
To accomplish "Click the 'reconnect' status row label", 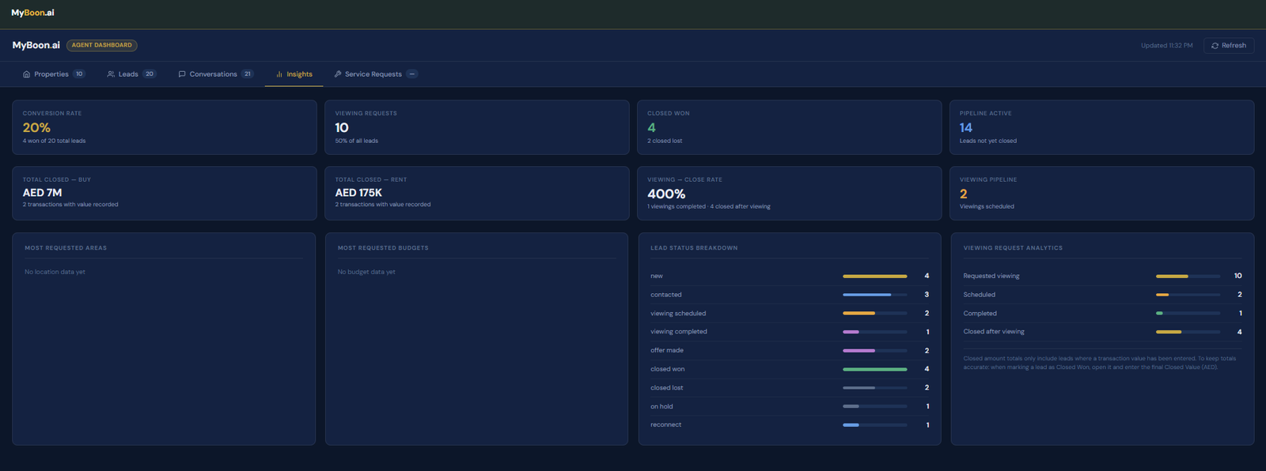I will pyautogui.click(x=665, y=425).
